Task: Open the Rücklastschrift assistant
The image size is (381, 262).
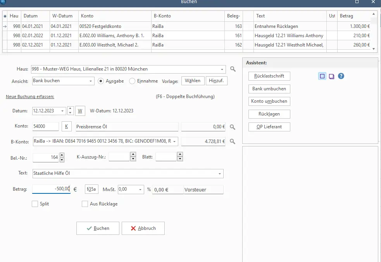Action: pyautogui.click(x=269, y=76)
